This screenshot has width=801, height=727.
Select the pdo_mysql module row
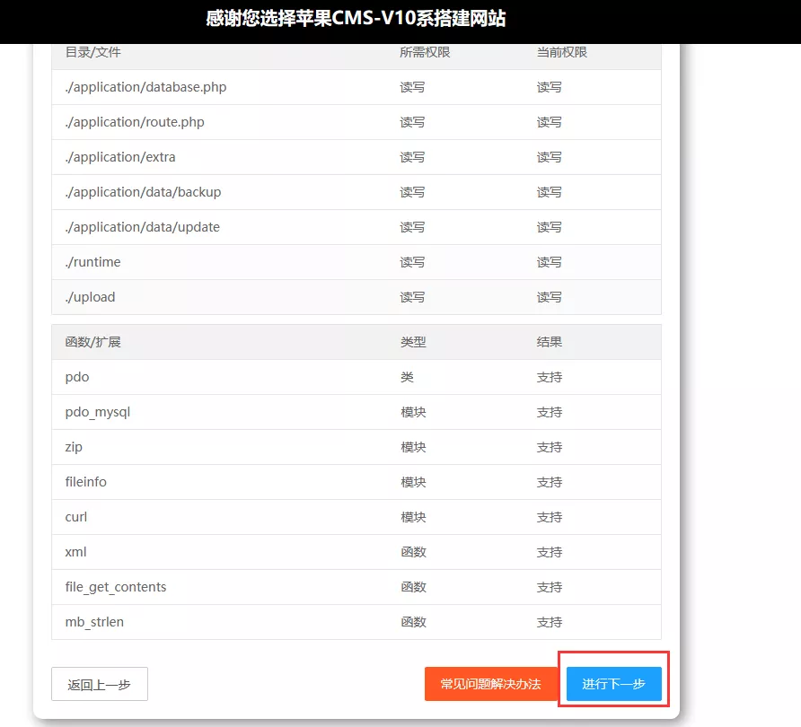point(98,412)
